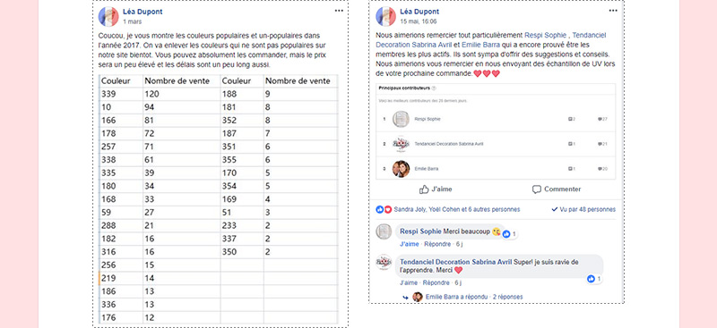Open Emilie Barra mention link in post

point(480,45)
